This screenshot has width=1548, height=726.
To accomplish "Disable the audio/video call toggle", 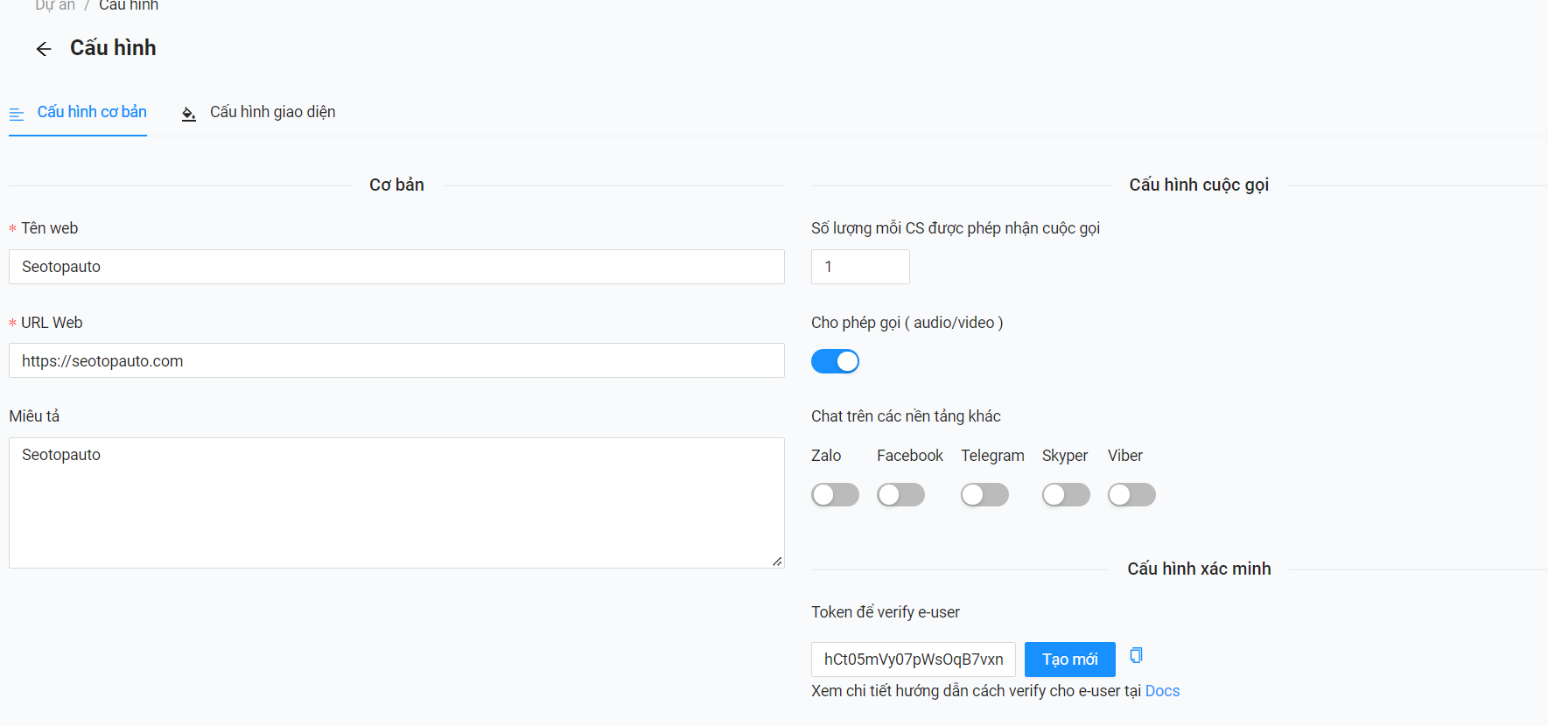I will (x=835, y=361).
